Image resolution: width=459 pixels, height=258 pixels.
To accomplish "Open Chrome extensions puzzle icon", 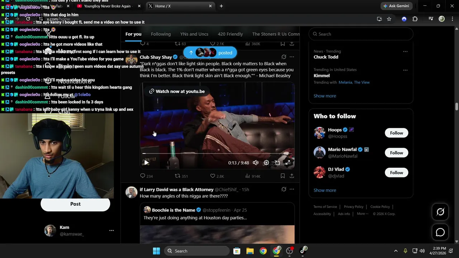I will (415, 19).
